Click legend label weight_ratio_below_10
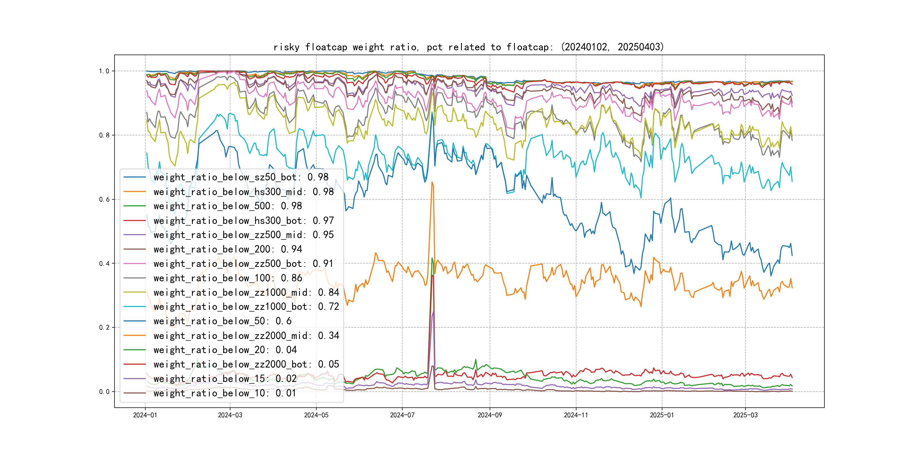916x458 pixels. coord(224,393)
